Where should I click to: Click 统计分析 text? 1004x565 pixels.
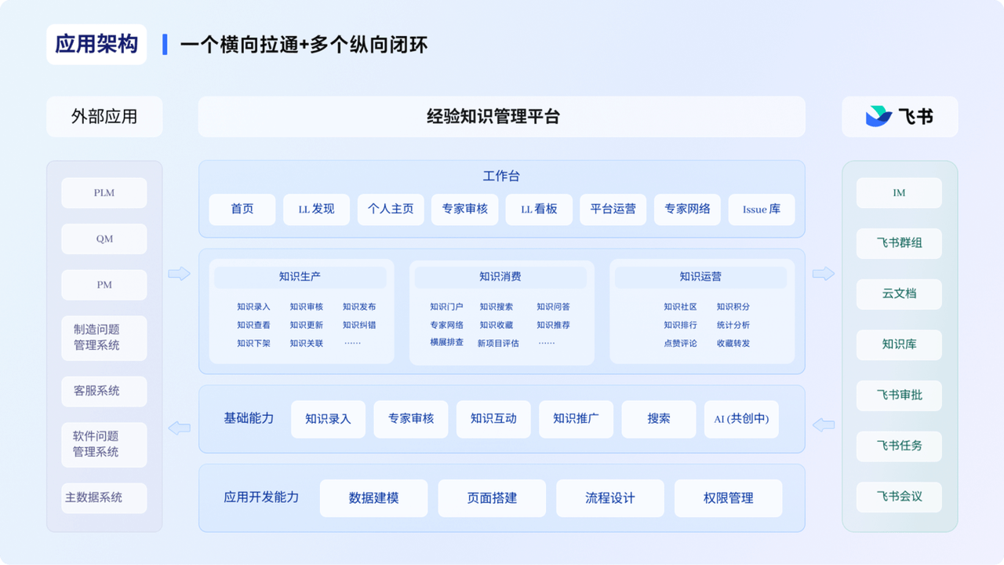[x=733, y=325]
